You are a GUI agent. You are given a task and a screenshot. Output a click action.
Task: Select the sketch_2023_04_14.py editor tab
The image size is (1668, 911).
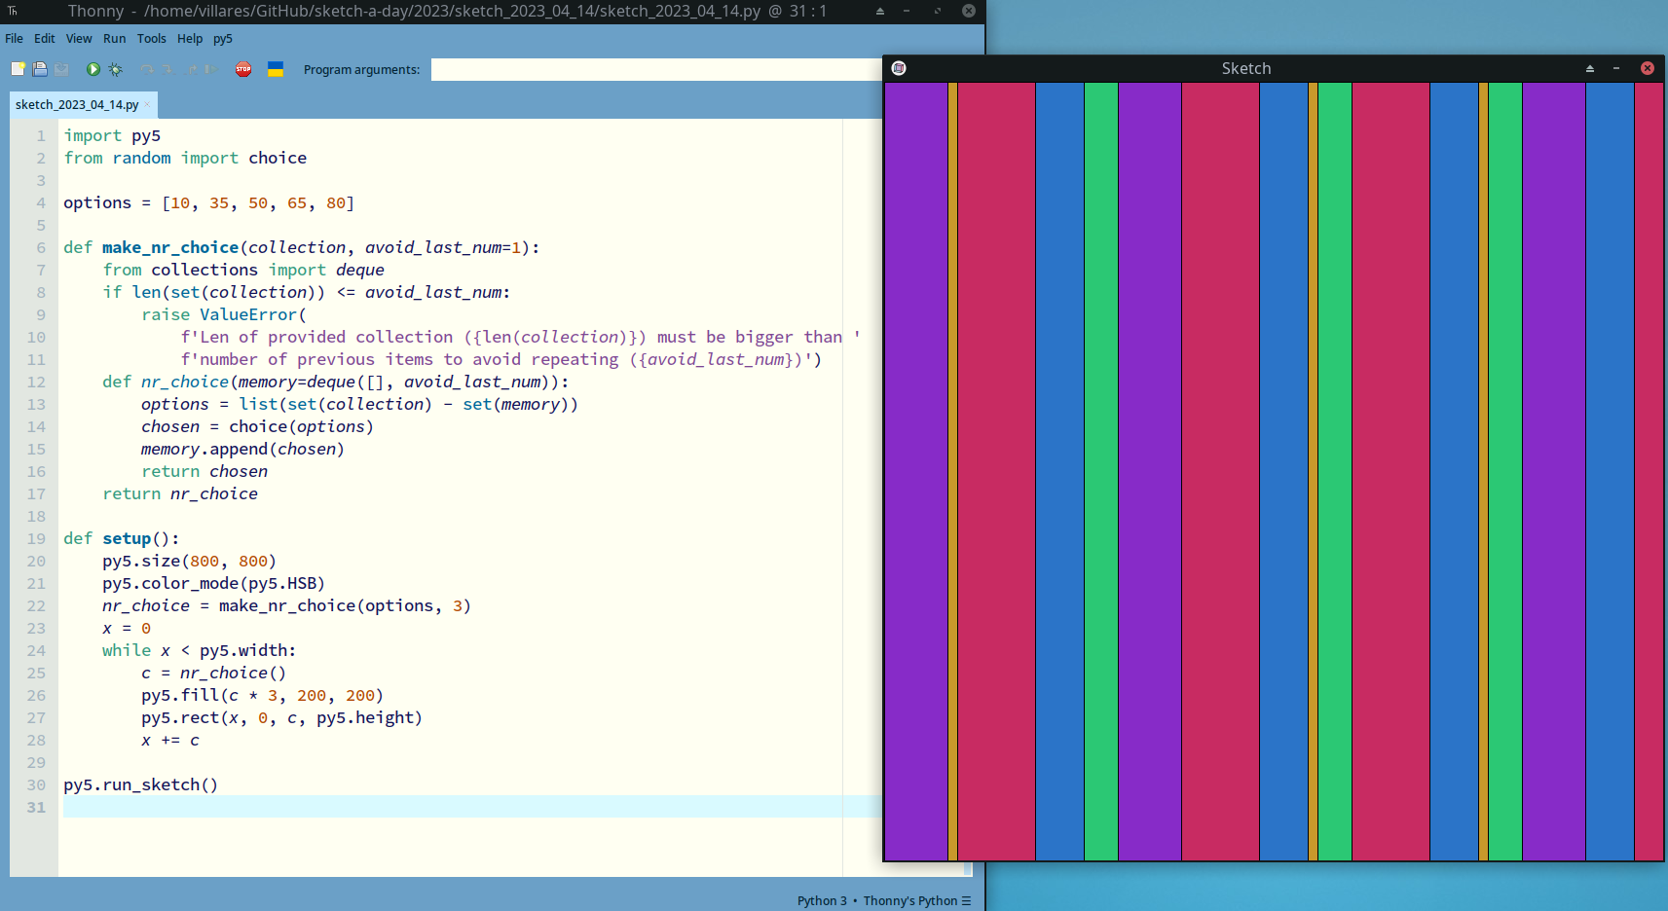77,105
